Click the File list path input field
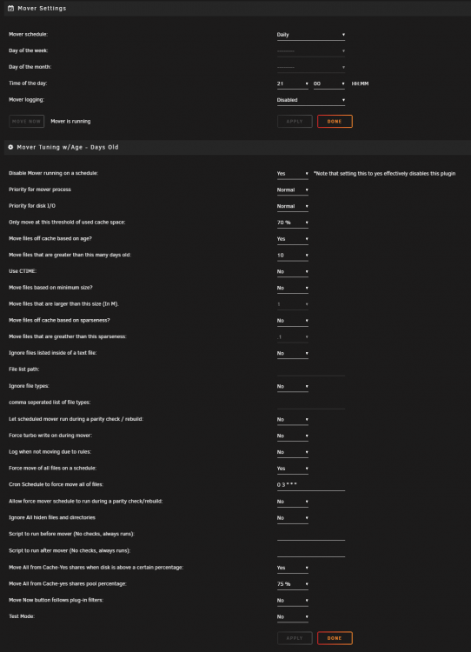 point(311,370)
